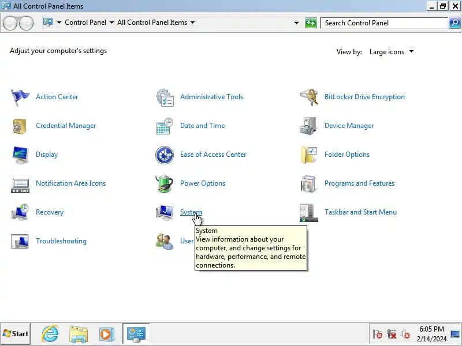This screenshot has width=462, height=346.
Task: Select All Control Panel Items breadcrumb
Action: (152, 22)
